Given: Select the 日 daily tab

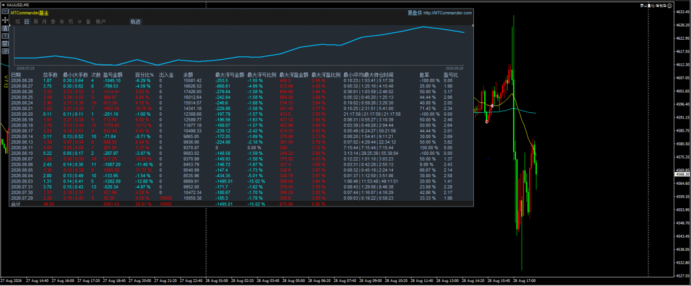Looking at the screenshot, I should [27, 22].
